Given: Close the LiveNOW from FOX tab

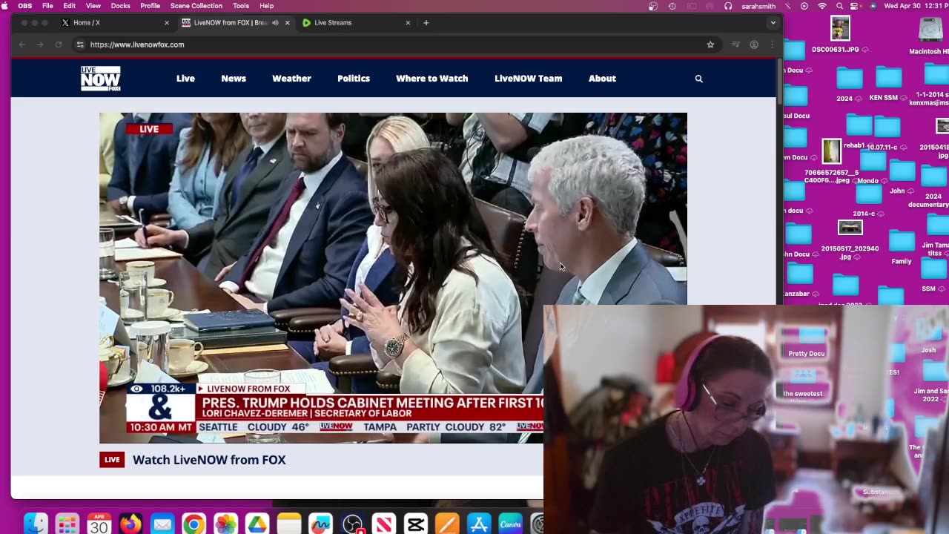Looking at the screenshot, I should click(x=287, y=23).
